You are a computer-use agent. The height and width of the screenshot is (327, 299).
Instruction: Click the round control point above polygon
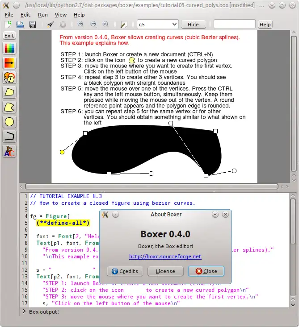(x=171, y=123)
